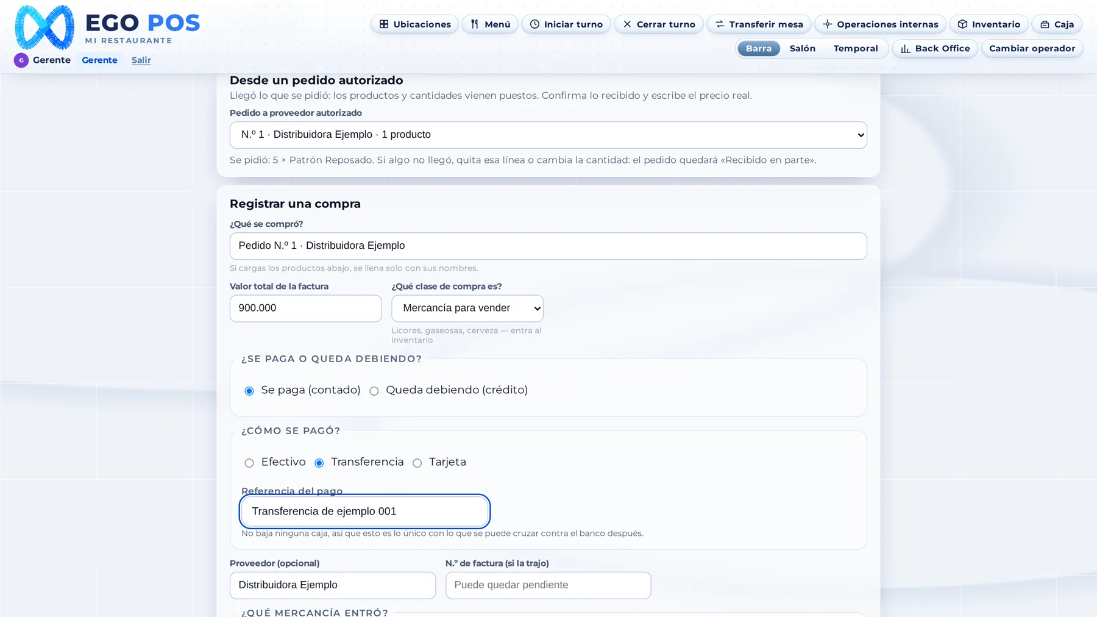Click the Cerrar turno X icon
This screenshot has height=617, width=1097.
coord(627,24)
